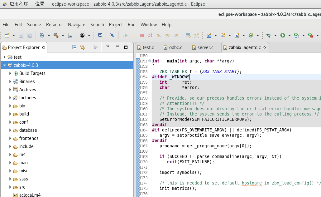Open the Run button dropdown arrow
This screenshot has width=321, height=197.
(290, 35)
